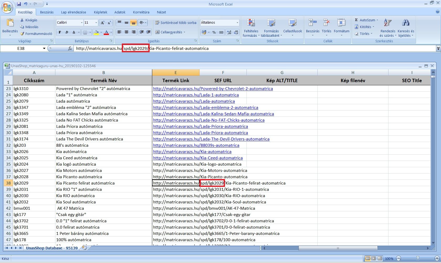Open Cellastílusok cell styles gallery
The width and height of the screenshot is (441, 263).
pyautogui.click(x=292, y=28)
